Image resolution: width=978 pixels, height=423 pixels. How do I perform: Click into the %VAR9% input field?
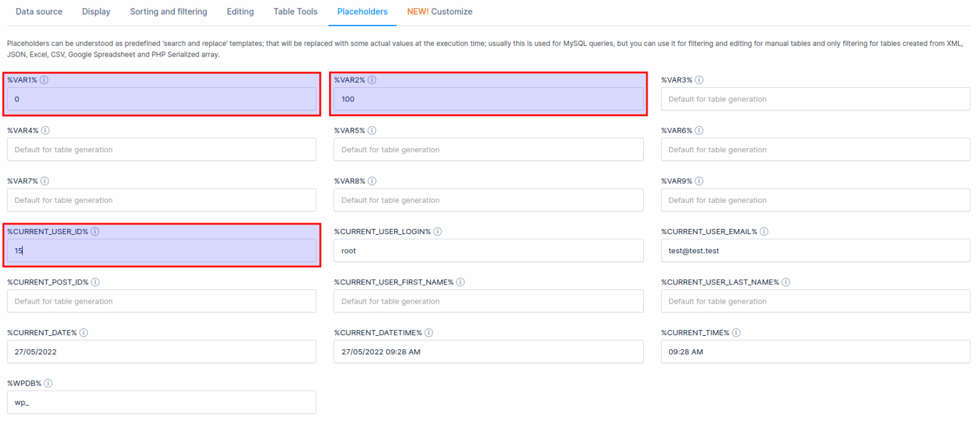tap(816, 200)
